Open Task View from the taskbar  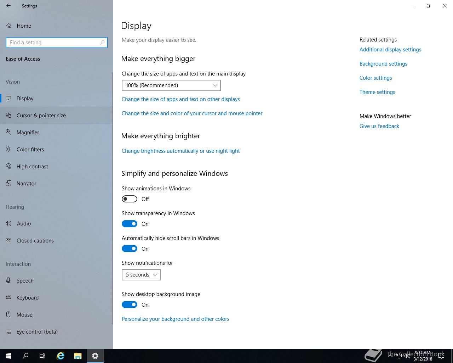[42, 356]
